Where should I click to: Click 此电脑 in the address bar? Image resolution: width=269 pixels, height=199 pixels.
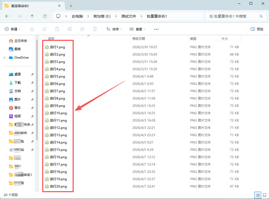77,16
